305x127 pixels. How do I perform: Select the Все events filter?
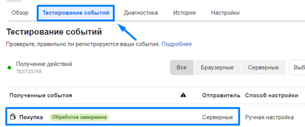coord(182,67)
